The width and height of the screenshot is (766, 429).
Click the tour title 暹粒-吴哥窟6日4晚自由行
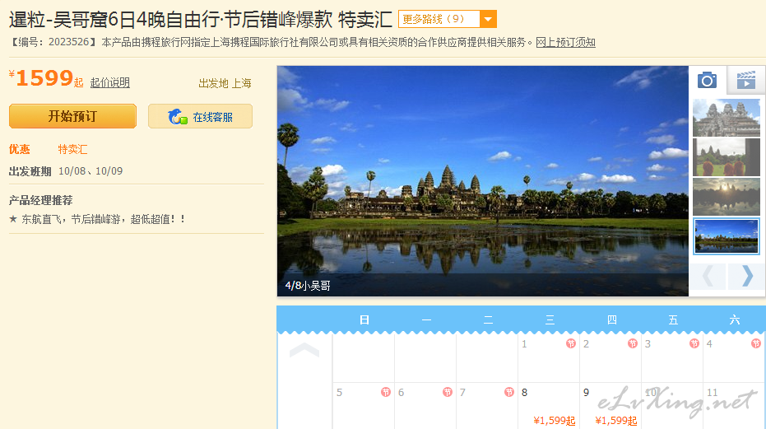click(114, 20)
